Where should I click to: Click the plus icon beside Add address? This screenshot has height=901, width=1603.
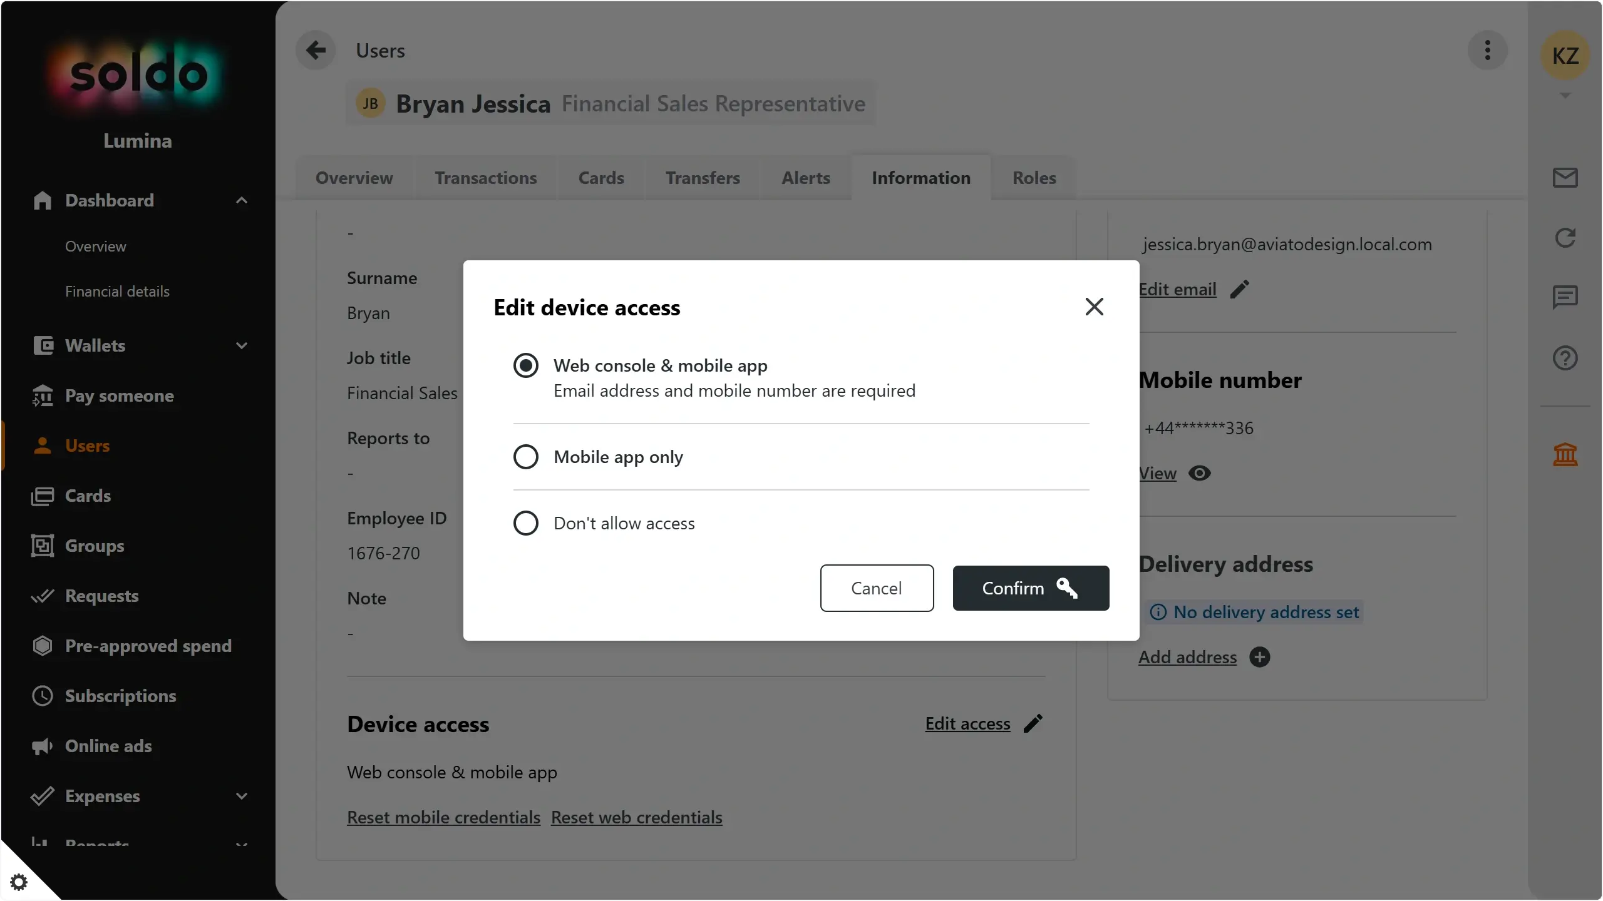pos(1259,657)
